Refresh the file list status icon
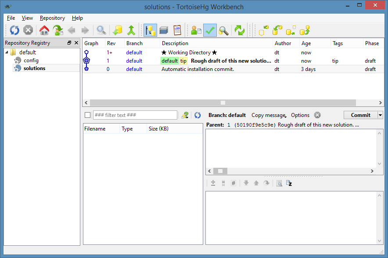This screenshot has height=258, width=388. coord(198,115)
